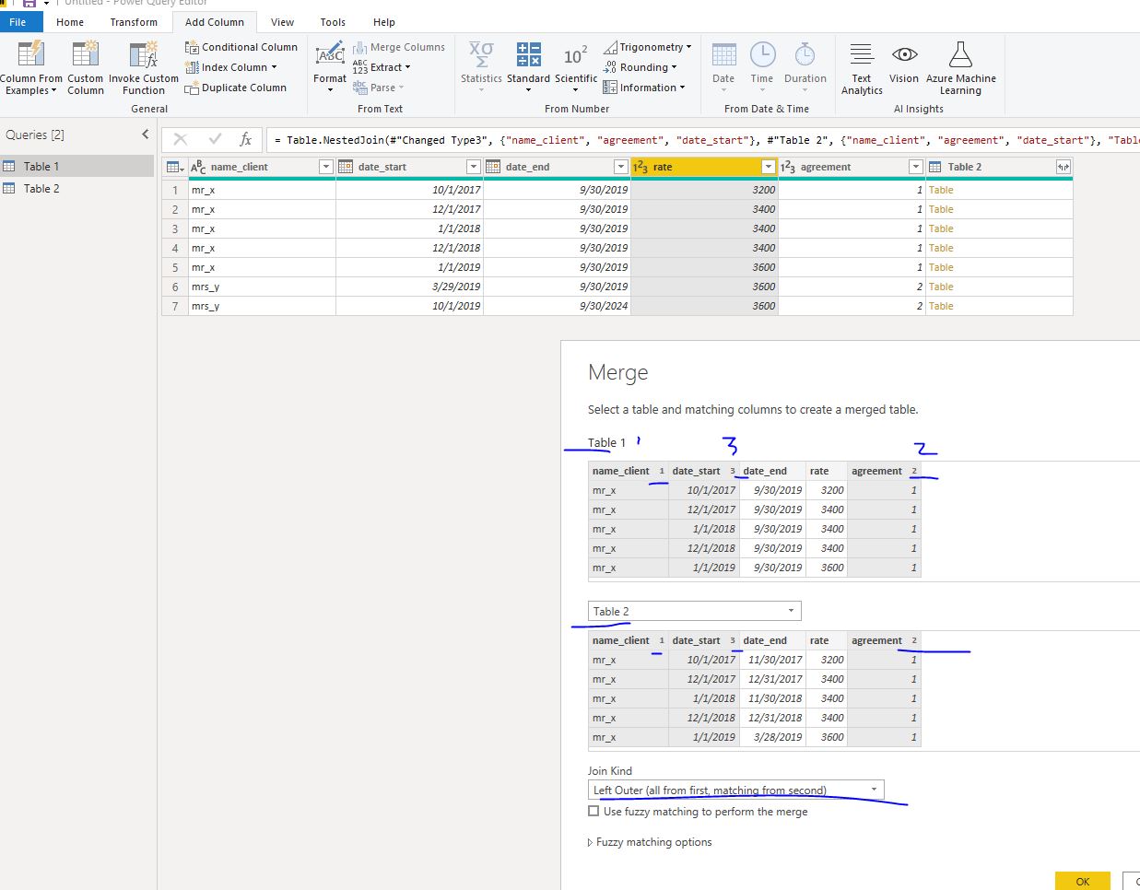Open the Standard arithmetic tool
The height and width of the screenshot is (890, 1140).
pos(528,67)
